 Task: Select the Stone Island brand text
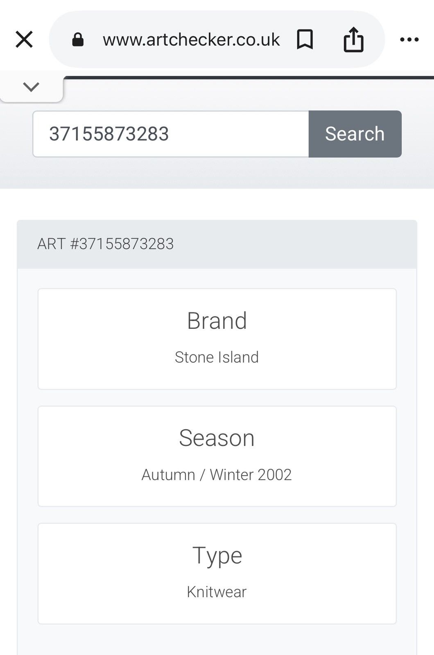(x=217, y=357)
